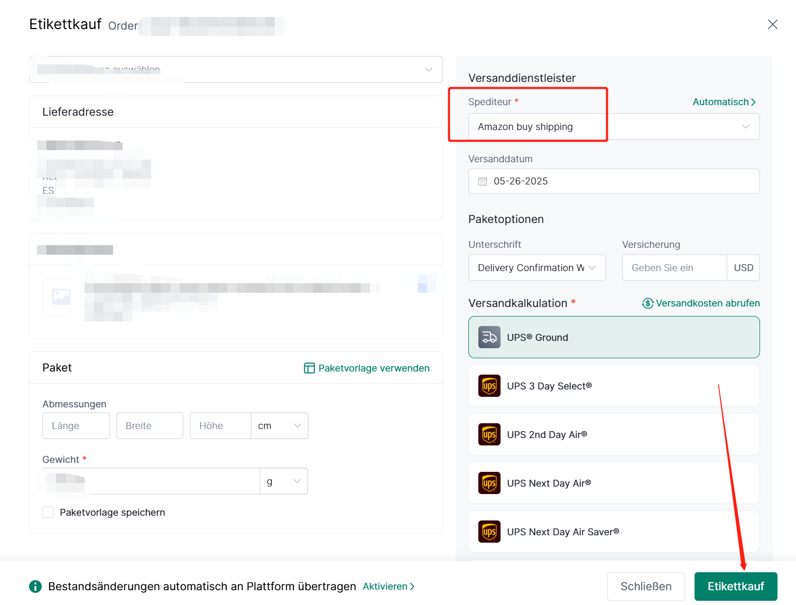Click the Versanddatum 05-26-2025 date field

coord(614,181)
